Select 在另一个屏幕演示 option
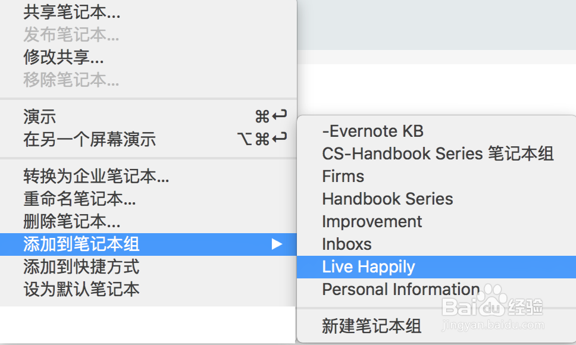The image size is (576, 345). pos(89,139)
